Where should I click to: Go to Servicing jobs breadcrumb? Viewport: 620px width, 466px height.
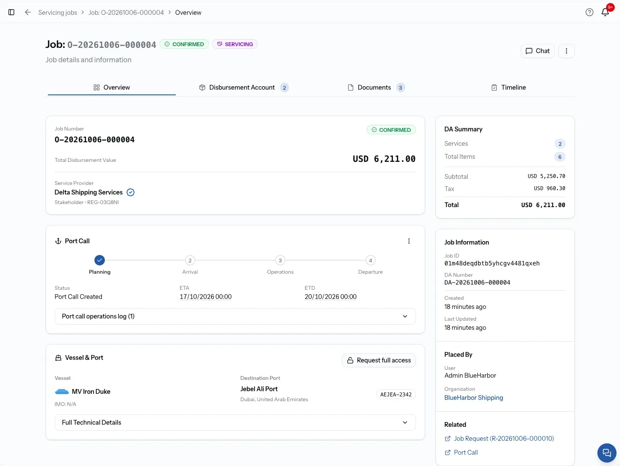click(57, 13)
